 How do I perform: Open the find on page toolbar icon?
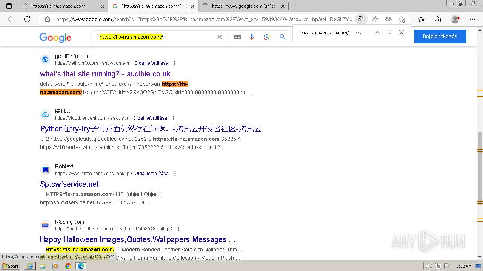361,19
